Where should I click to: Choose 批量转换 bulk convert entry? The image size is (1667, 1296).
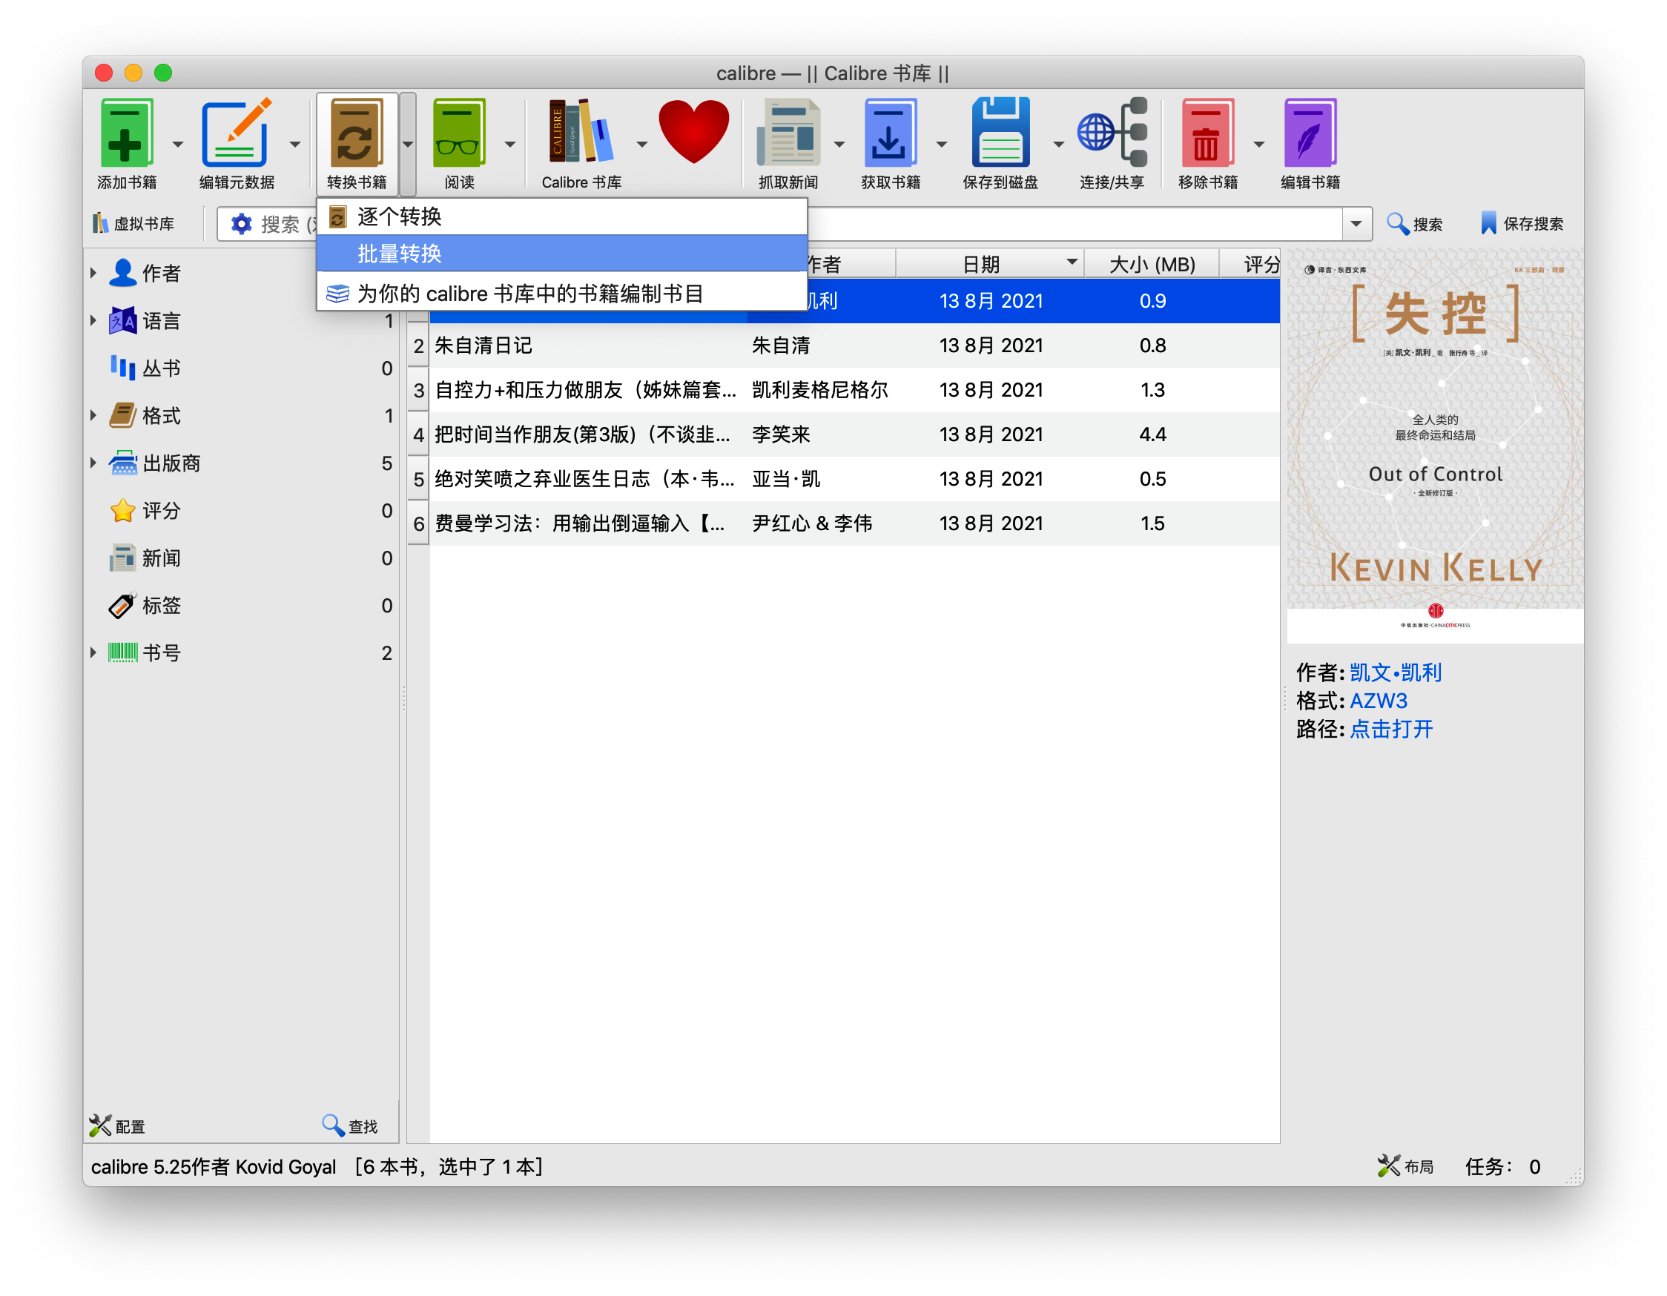point(563,254)
